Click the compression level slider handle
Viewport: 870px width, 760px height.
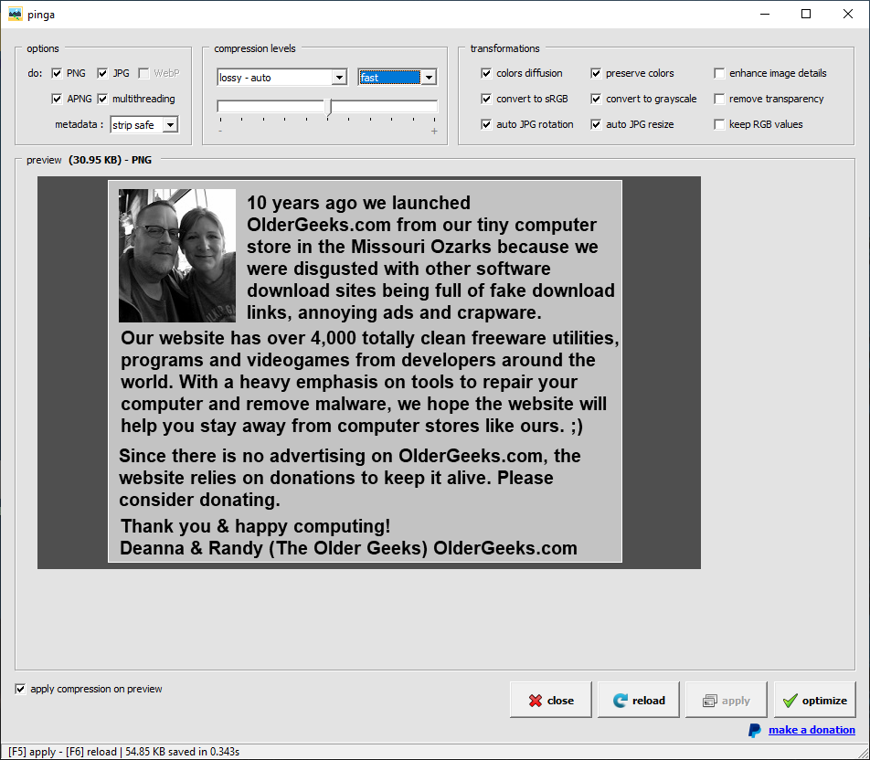click(x=329, y=107)
